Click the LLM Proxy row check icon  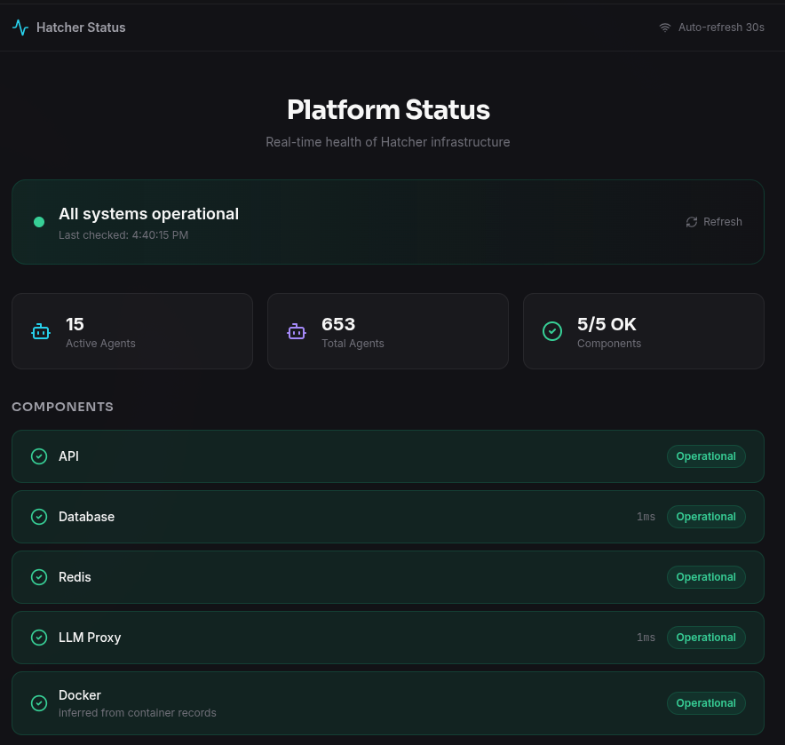coord(39,638)
